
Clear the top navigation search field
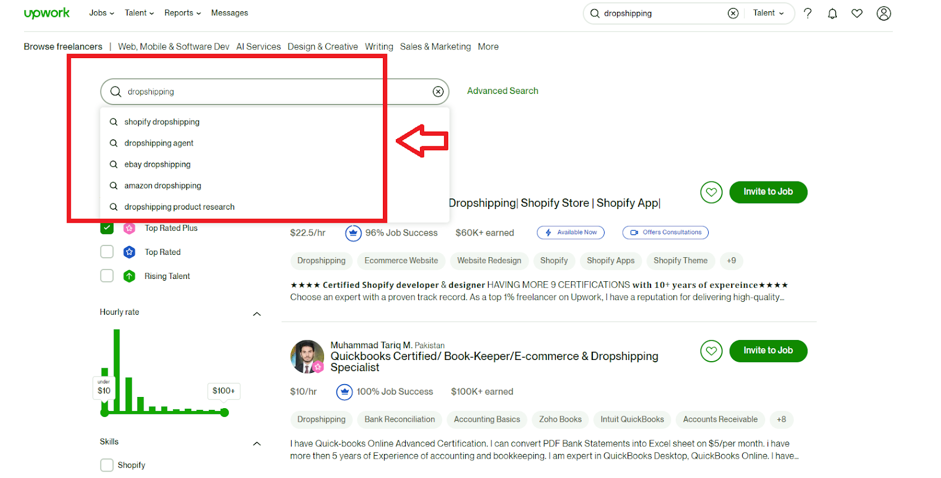pos(733,13)
